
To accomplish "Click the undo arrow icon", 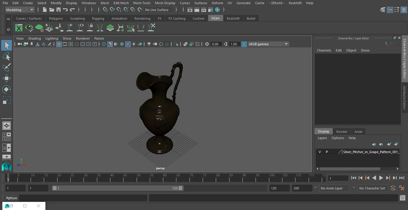I will (65, 10).
